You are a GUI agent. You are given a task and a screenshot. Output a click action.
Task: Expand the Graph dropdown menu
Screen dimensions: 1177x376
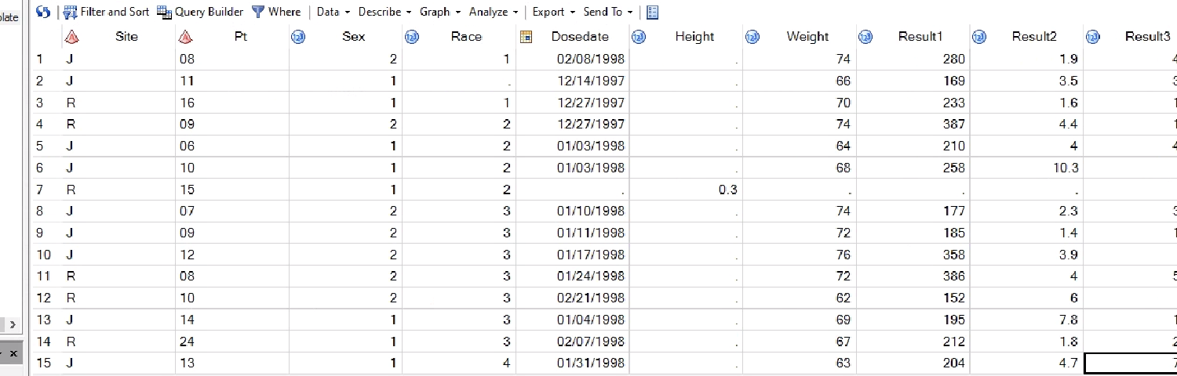[x=439, y=12]
